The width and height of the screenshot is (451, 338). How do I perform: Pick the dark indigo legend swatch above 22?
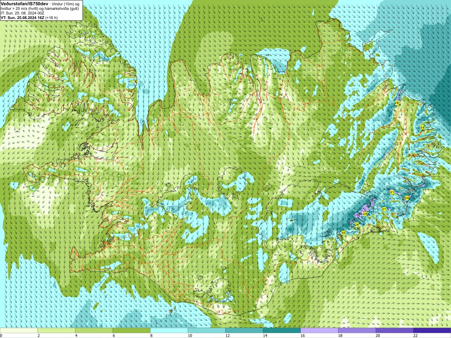coord(432,331)
